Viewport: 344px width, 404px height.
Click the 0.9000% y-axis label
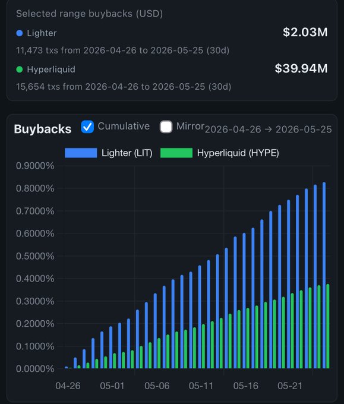(x=35, y=166)
